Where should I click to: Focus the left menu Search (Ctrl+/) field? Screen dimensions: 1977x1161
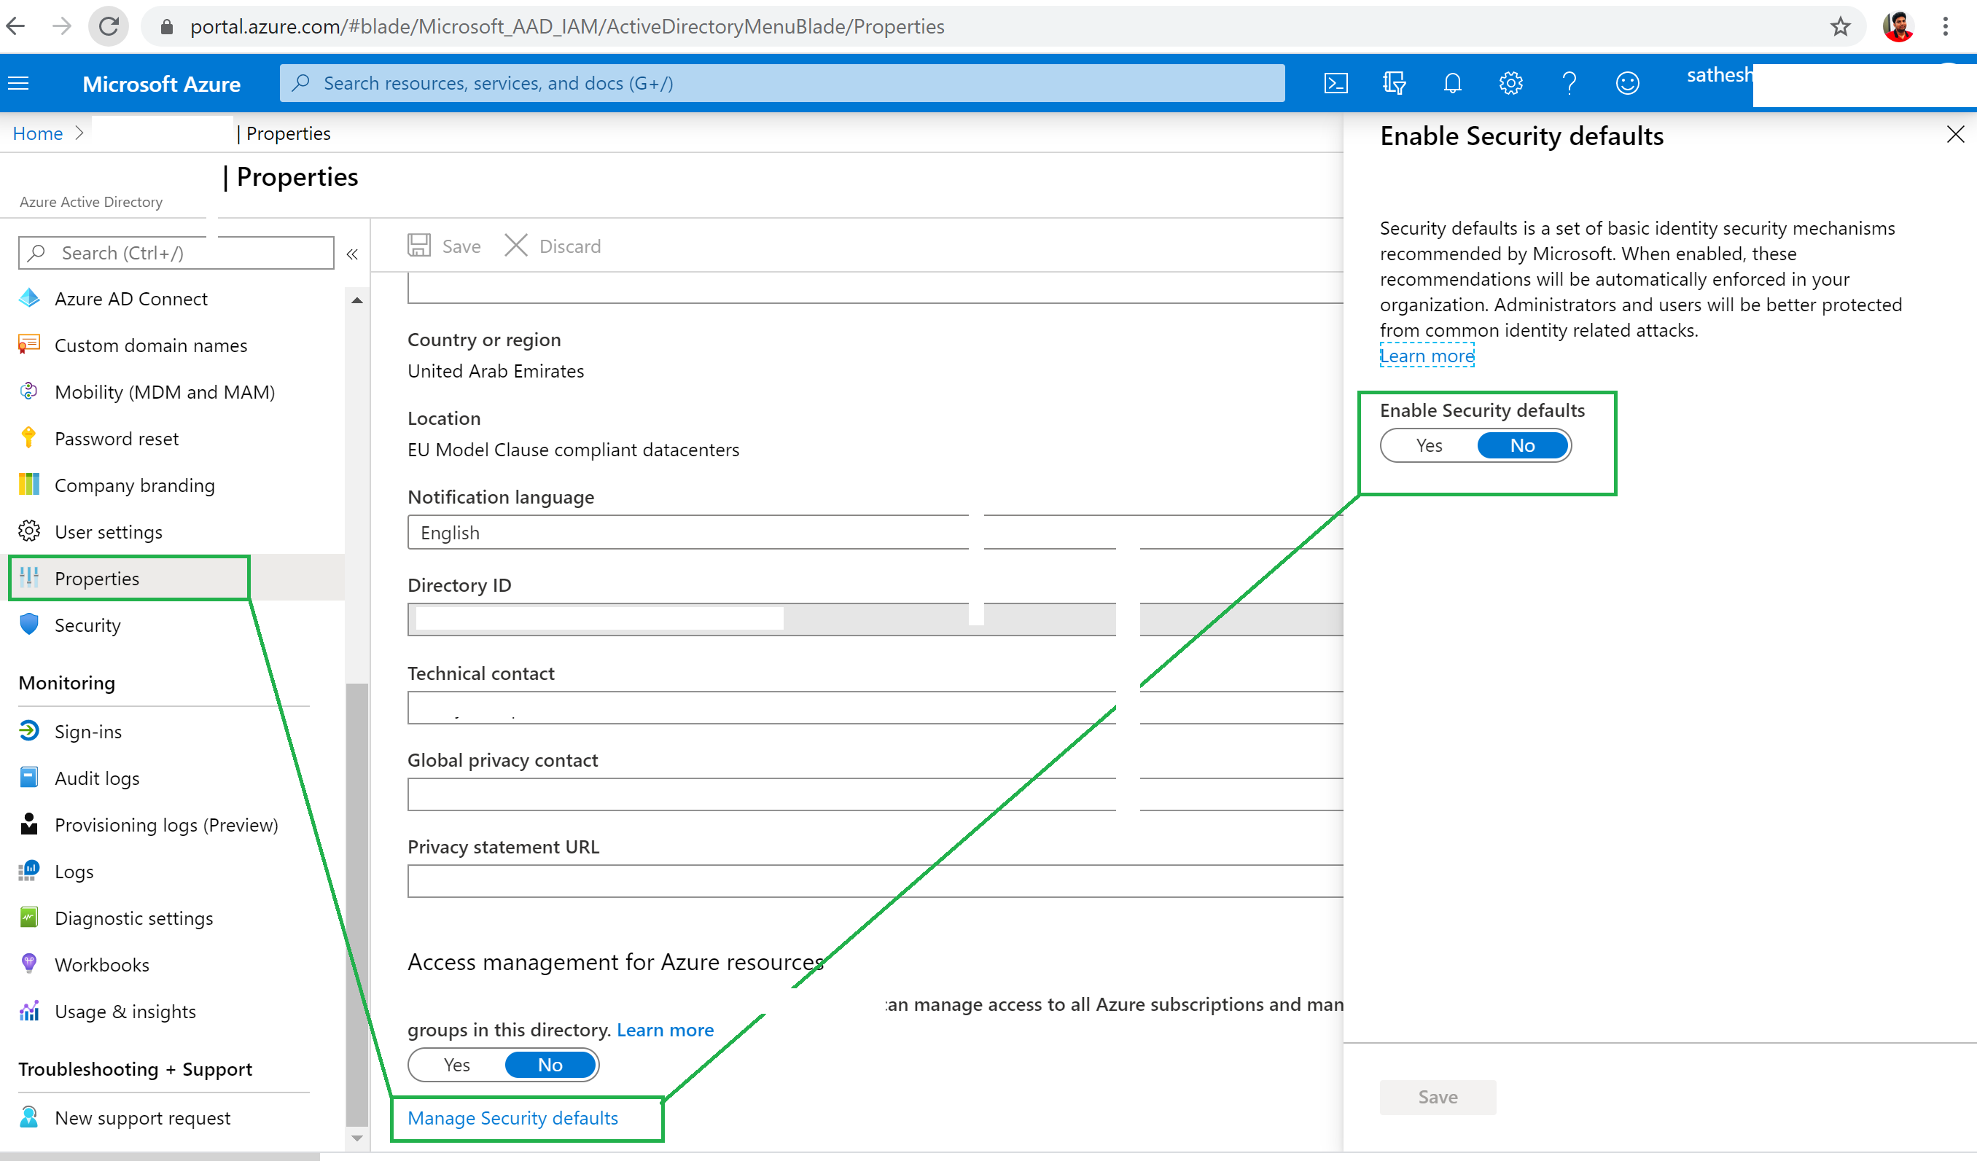(176, 254)
